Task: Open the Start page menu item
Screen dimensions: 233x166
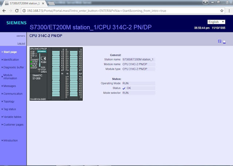Action: click(x=10, y=52)
